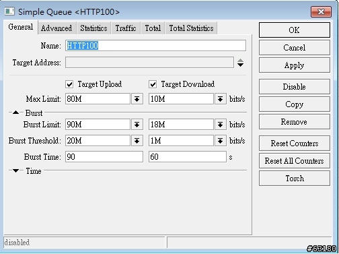Click the upload Burst Time field 90
The width and height of the screenshot is (339, 254).
tap(104, 156)
